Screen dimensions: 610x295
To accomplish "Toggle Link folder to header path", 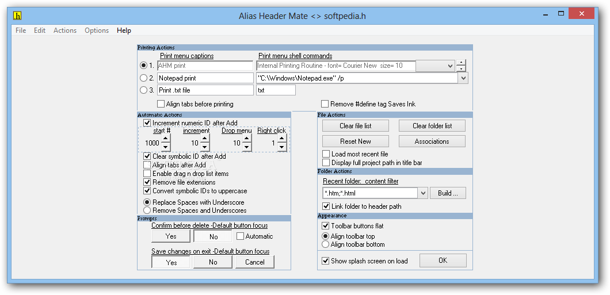I will pos(326,206).
